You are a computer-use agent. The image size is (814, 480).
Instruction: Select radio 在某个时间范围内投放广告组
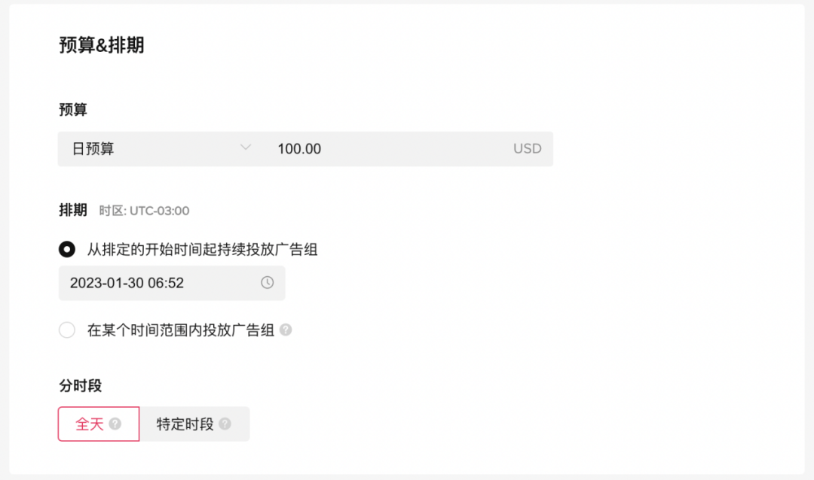pos(67,330)
